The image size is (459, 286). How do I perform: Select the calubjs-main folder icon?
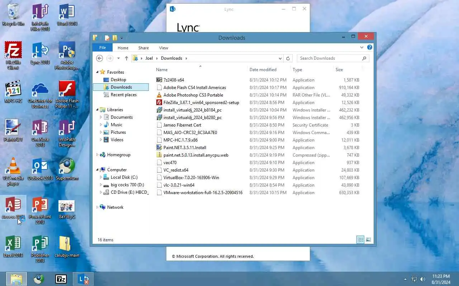pos(67,246)
